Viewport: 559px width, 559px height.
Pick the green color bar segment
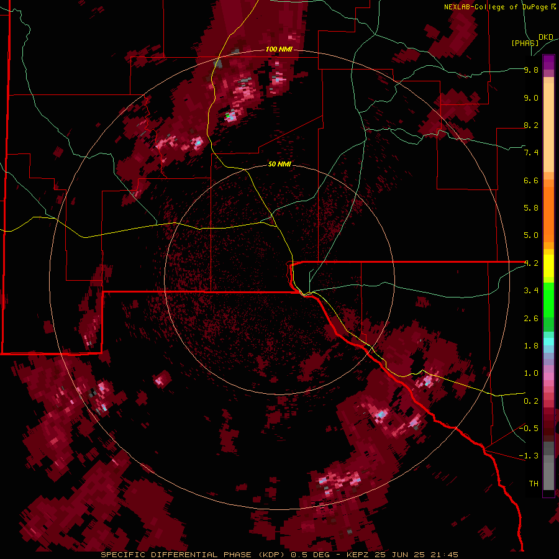click(x=548, y=300)
